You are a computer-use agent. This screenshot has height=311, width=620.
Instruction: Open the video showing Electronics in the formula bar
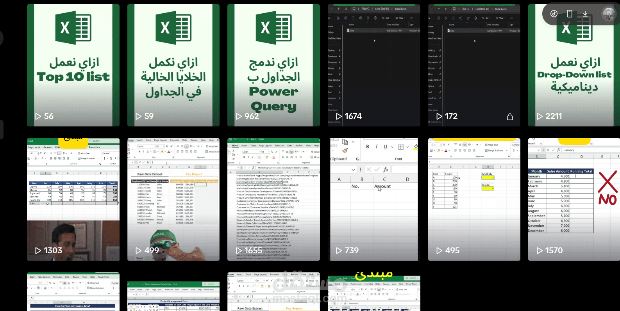click(374, 292)
